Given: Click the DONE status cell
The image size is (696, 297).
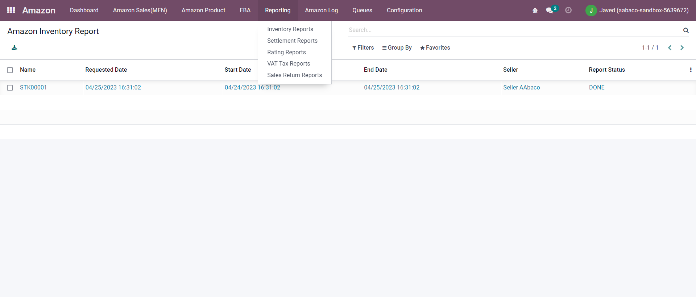Looking at the screenshot, I should pyautogui.click(x=597, y=87).
